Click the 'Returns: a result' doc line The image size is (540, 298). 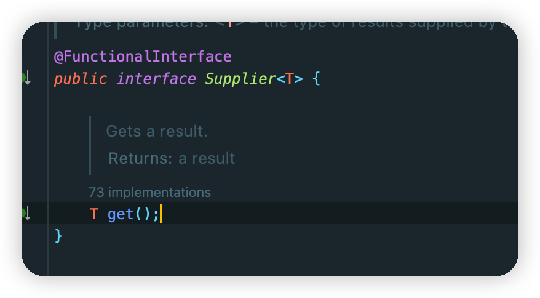(x=172, y=158)
